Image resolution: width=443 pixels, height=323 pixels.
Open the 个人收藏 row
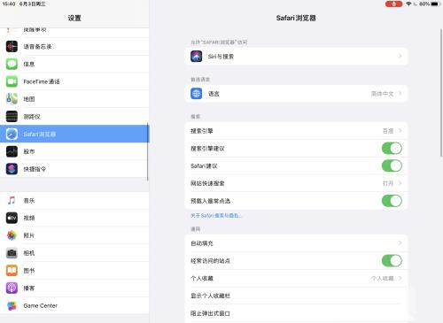[x=296, y=278]
